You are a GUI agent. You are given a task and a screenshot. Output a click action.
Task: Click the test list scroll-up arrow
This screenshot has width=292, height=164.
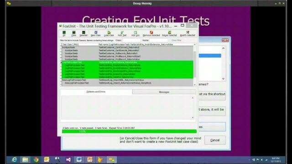point(195,45)
